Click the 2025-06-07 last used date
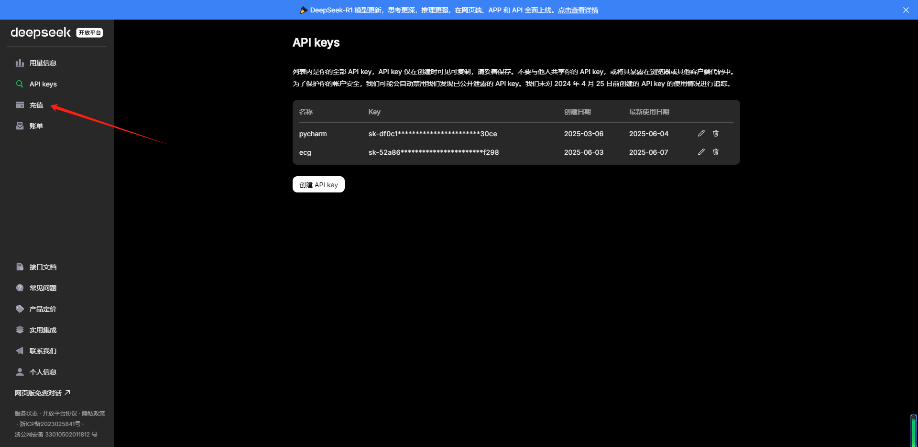Viewport: 918px width, 447px height. 649,152
